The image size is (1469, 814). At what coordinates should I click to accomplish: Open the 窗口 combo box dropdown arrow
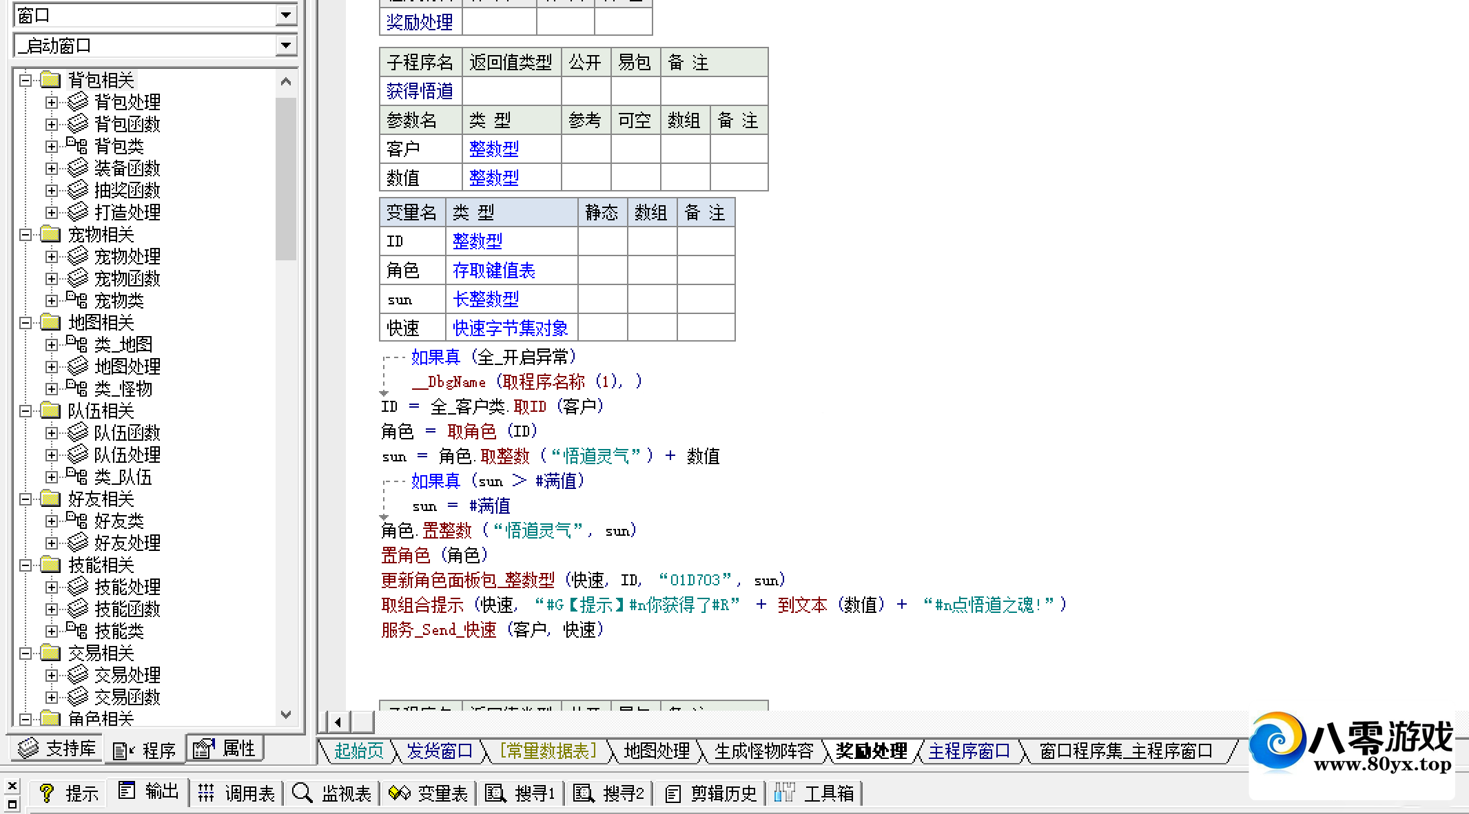pyautogui.click(x=286, y=14)
